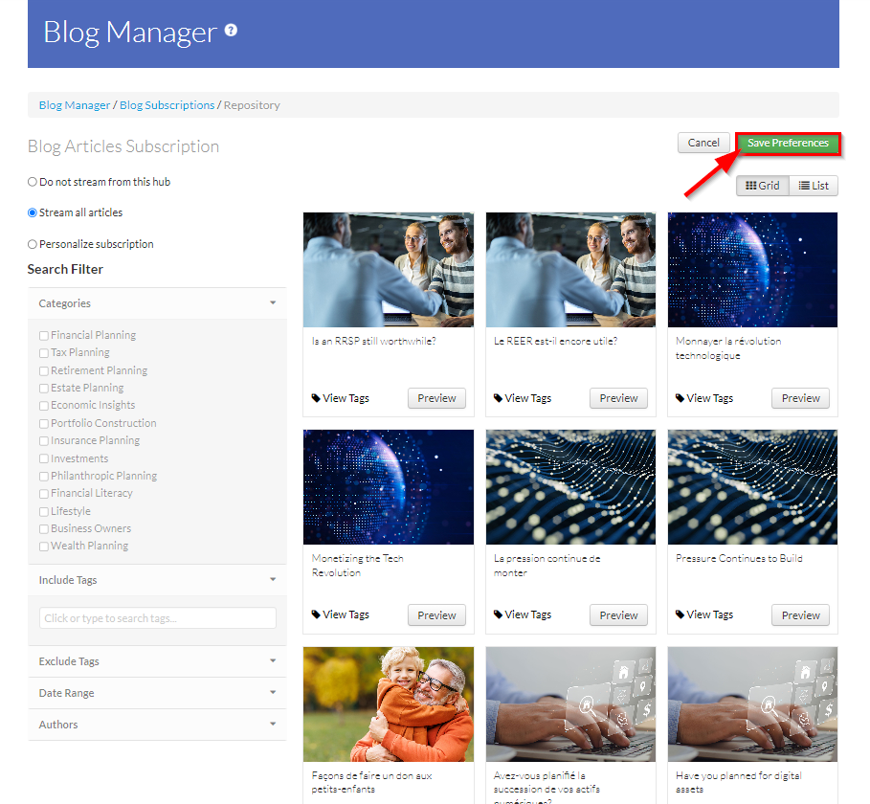Choose 'Personalize subscription' radio button
870x804 pixels.
tap(33, 244)
